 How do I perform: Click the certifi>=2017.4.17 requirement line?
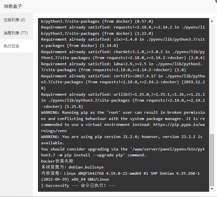click(123, 82)
